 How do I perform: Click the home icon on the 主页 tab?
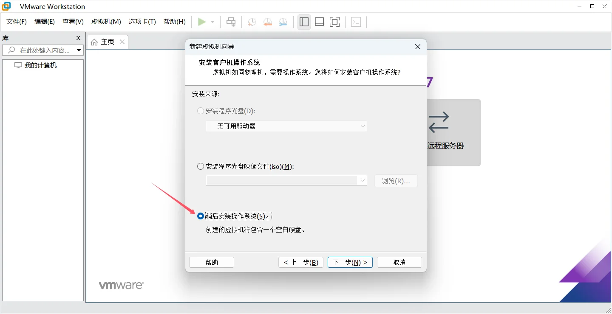tap(94, 42)
